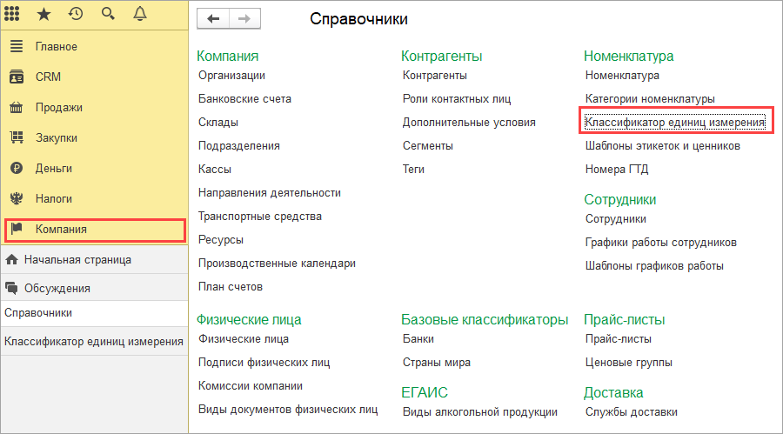Open the History clock icon
The width and height of the screenshot is (783, 434).
tap(76, 14)
